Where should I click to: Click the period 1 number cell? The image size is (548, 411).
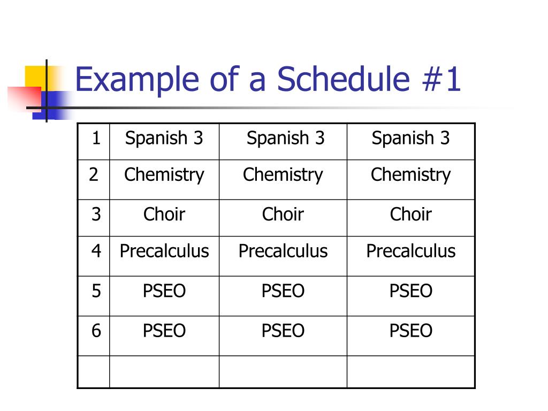tap(94, 141)
